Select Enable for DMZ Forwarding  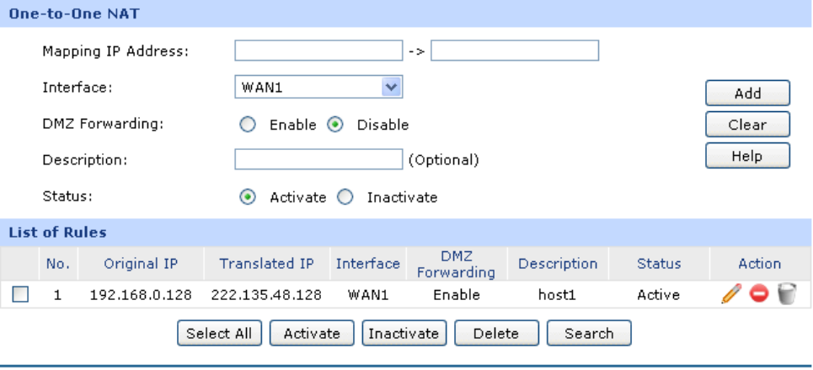248,125
